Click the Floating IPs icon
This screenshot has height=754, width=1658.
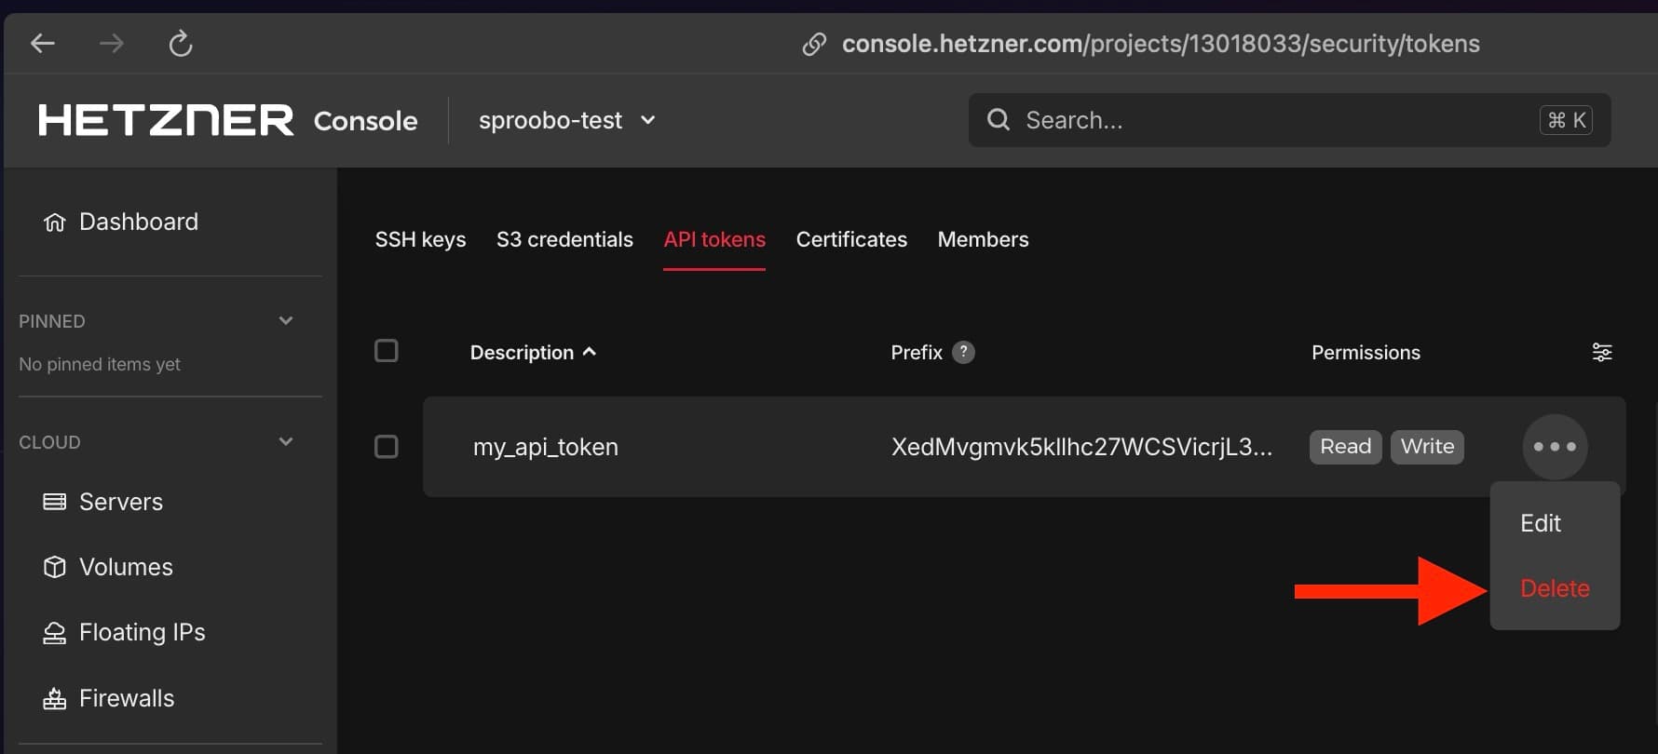55,633
